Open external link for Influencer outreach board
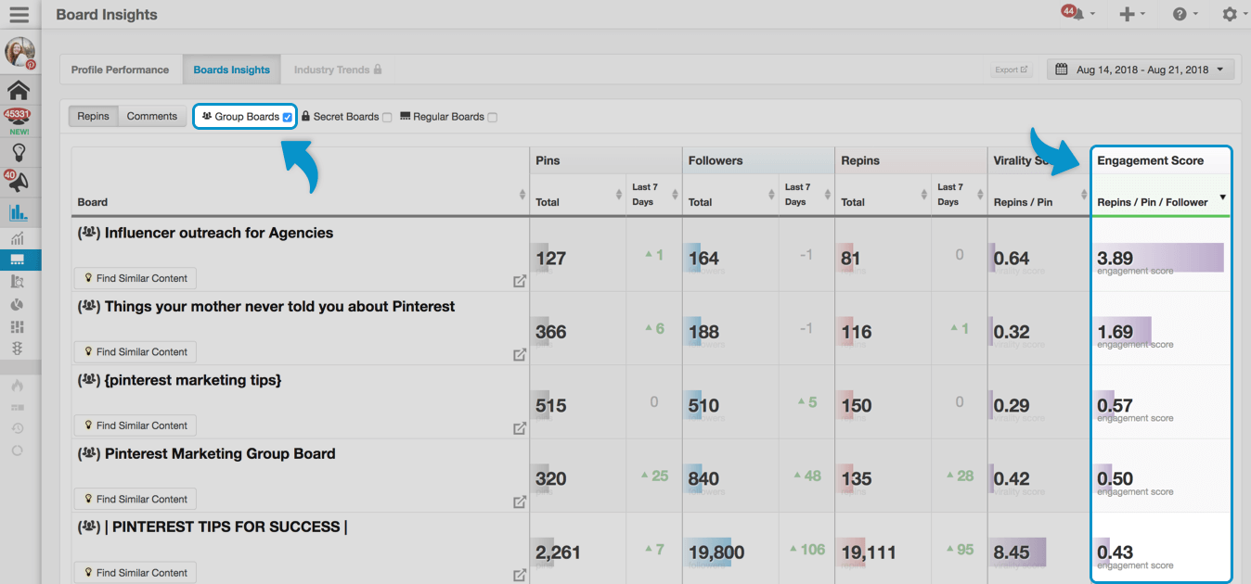Screen dimensions: 1251x584 pos(520,281)
